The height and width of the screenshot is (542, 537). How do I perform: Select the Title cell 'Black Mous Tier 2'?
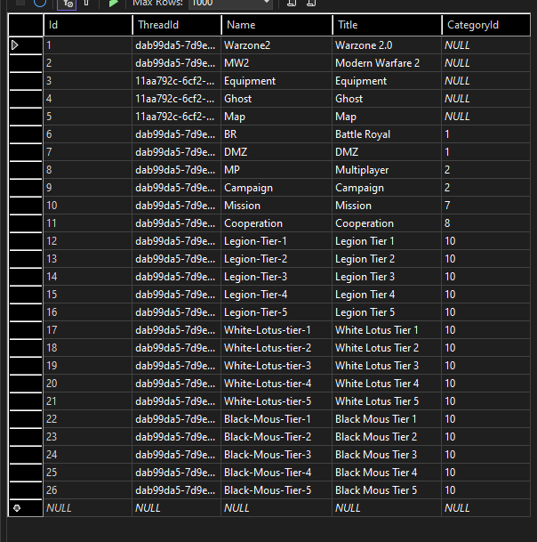pos(387,437)
